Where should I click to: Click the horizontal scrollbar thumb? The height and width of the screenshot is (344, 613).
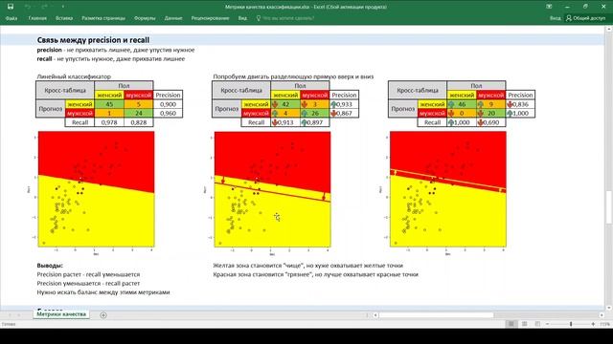tap(437, 314)
